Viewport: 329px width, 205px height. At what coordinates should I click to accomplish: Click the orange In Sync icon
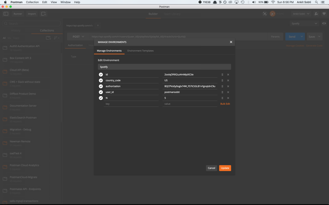point(273,14)
